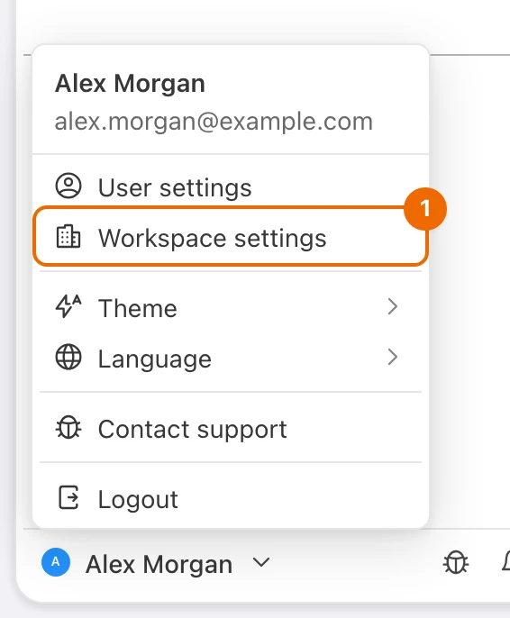Click the bug icon beside Contact support

[68, 428]
